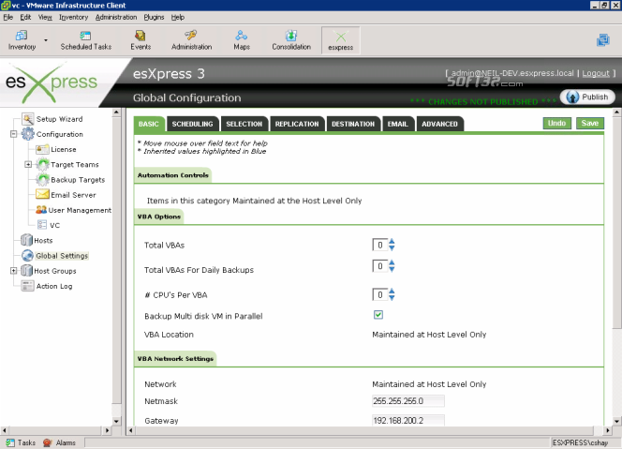Click the Configuration gear icon
The image size is (622, 449).
[x=28, y=134]
